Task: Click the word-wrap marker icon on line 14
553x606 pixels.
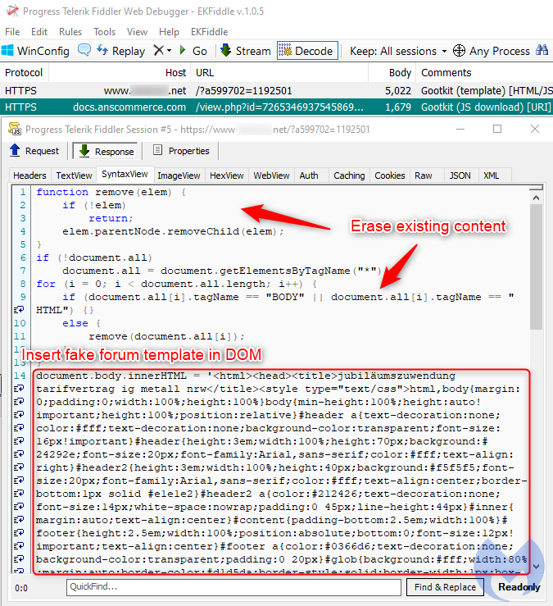Action: pos(19,375)
